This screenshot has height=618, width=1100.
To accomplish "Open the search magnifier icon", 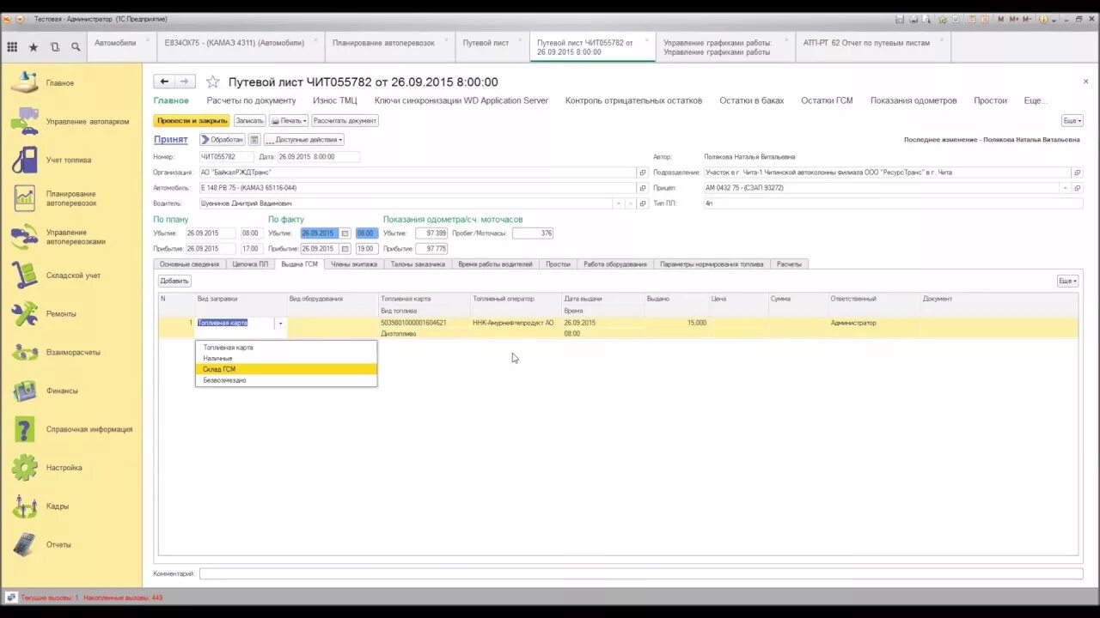I will coord(76,47).
